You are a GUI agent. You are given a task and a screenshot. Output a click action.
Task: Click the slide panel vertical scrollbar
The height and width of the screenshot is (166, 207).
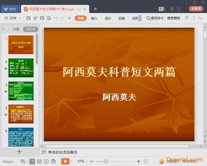click(37, 49)
